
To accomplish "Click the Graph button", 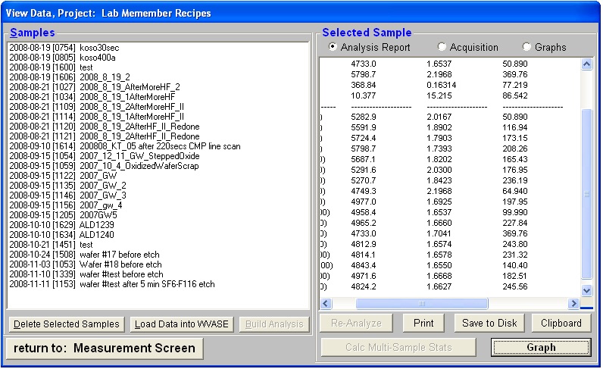I will pos(541,348).
